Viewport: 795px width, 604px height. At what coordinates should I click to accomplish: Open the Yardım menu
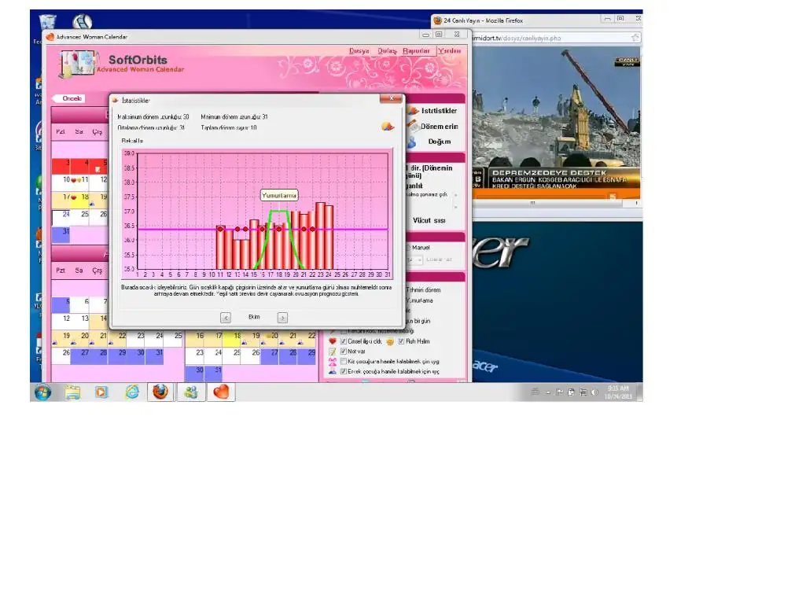450,50
